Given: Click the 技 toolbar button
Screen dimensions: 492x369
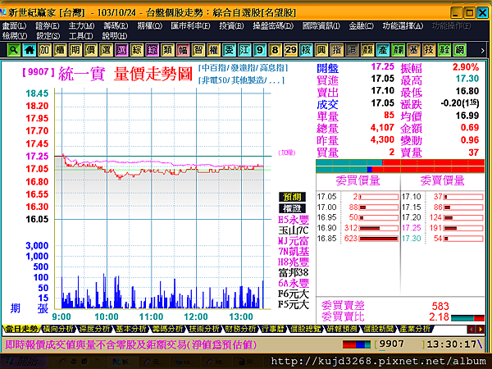Looking at the screenshot, I should [x=429, y=50].
